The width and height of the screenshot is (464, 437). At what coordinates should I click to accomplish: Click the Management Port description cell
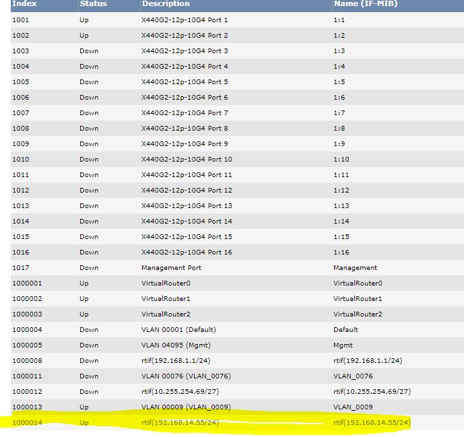(168, 268)
